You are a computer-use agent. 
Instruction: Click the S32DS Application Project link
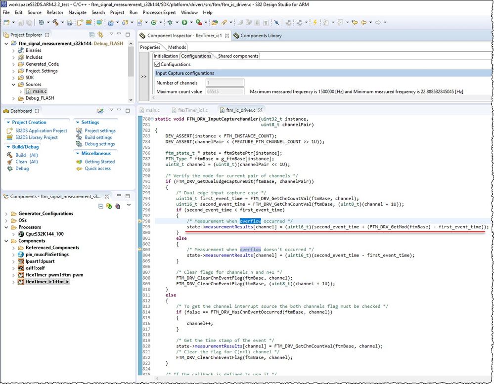click(41, 130)
